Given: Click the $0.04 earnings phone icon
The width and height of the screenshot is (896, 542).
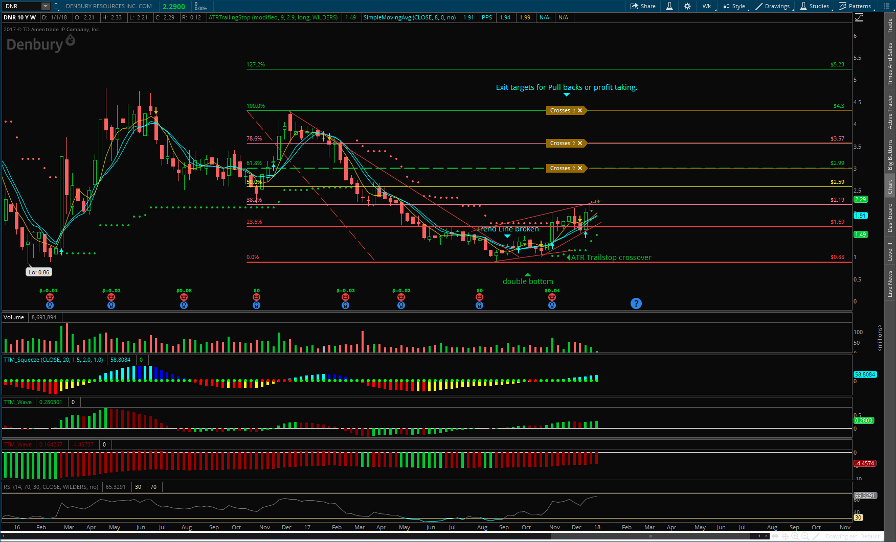Looking at the screenshot, I should (x=552, y=297).
